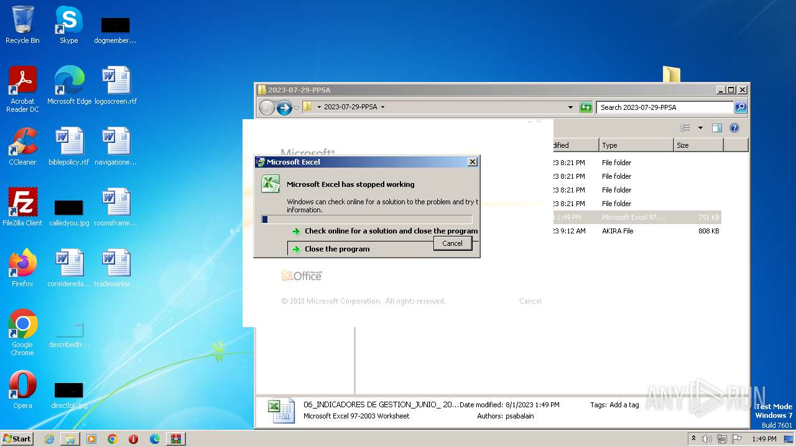This screenshot has width=796, height=447.
Task: Sort files by the Type column
Action: click(x=636, y=145)
